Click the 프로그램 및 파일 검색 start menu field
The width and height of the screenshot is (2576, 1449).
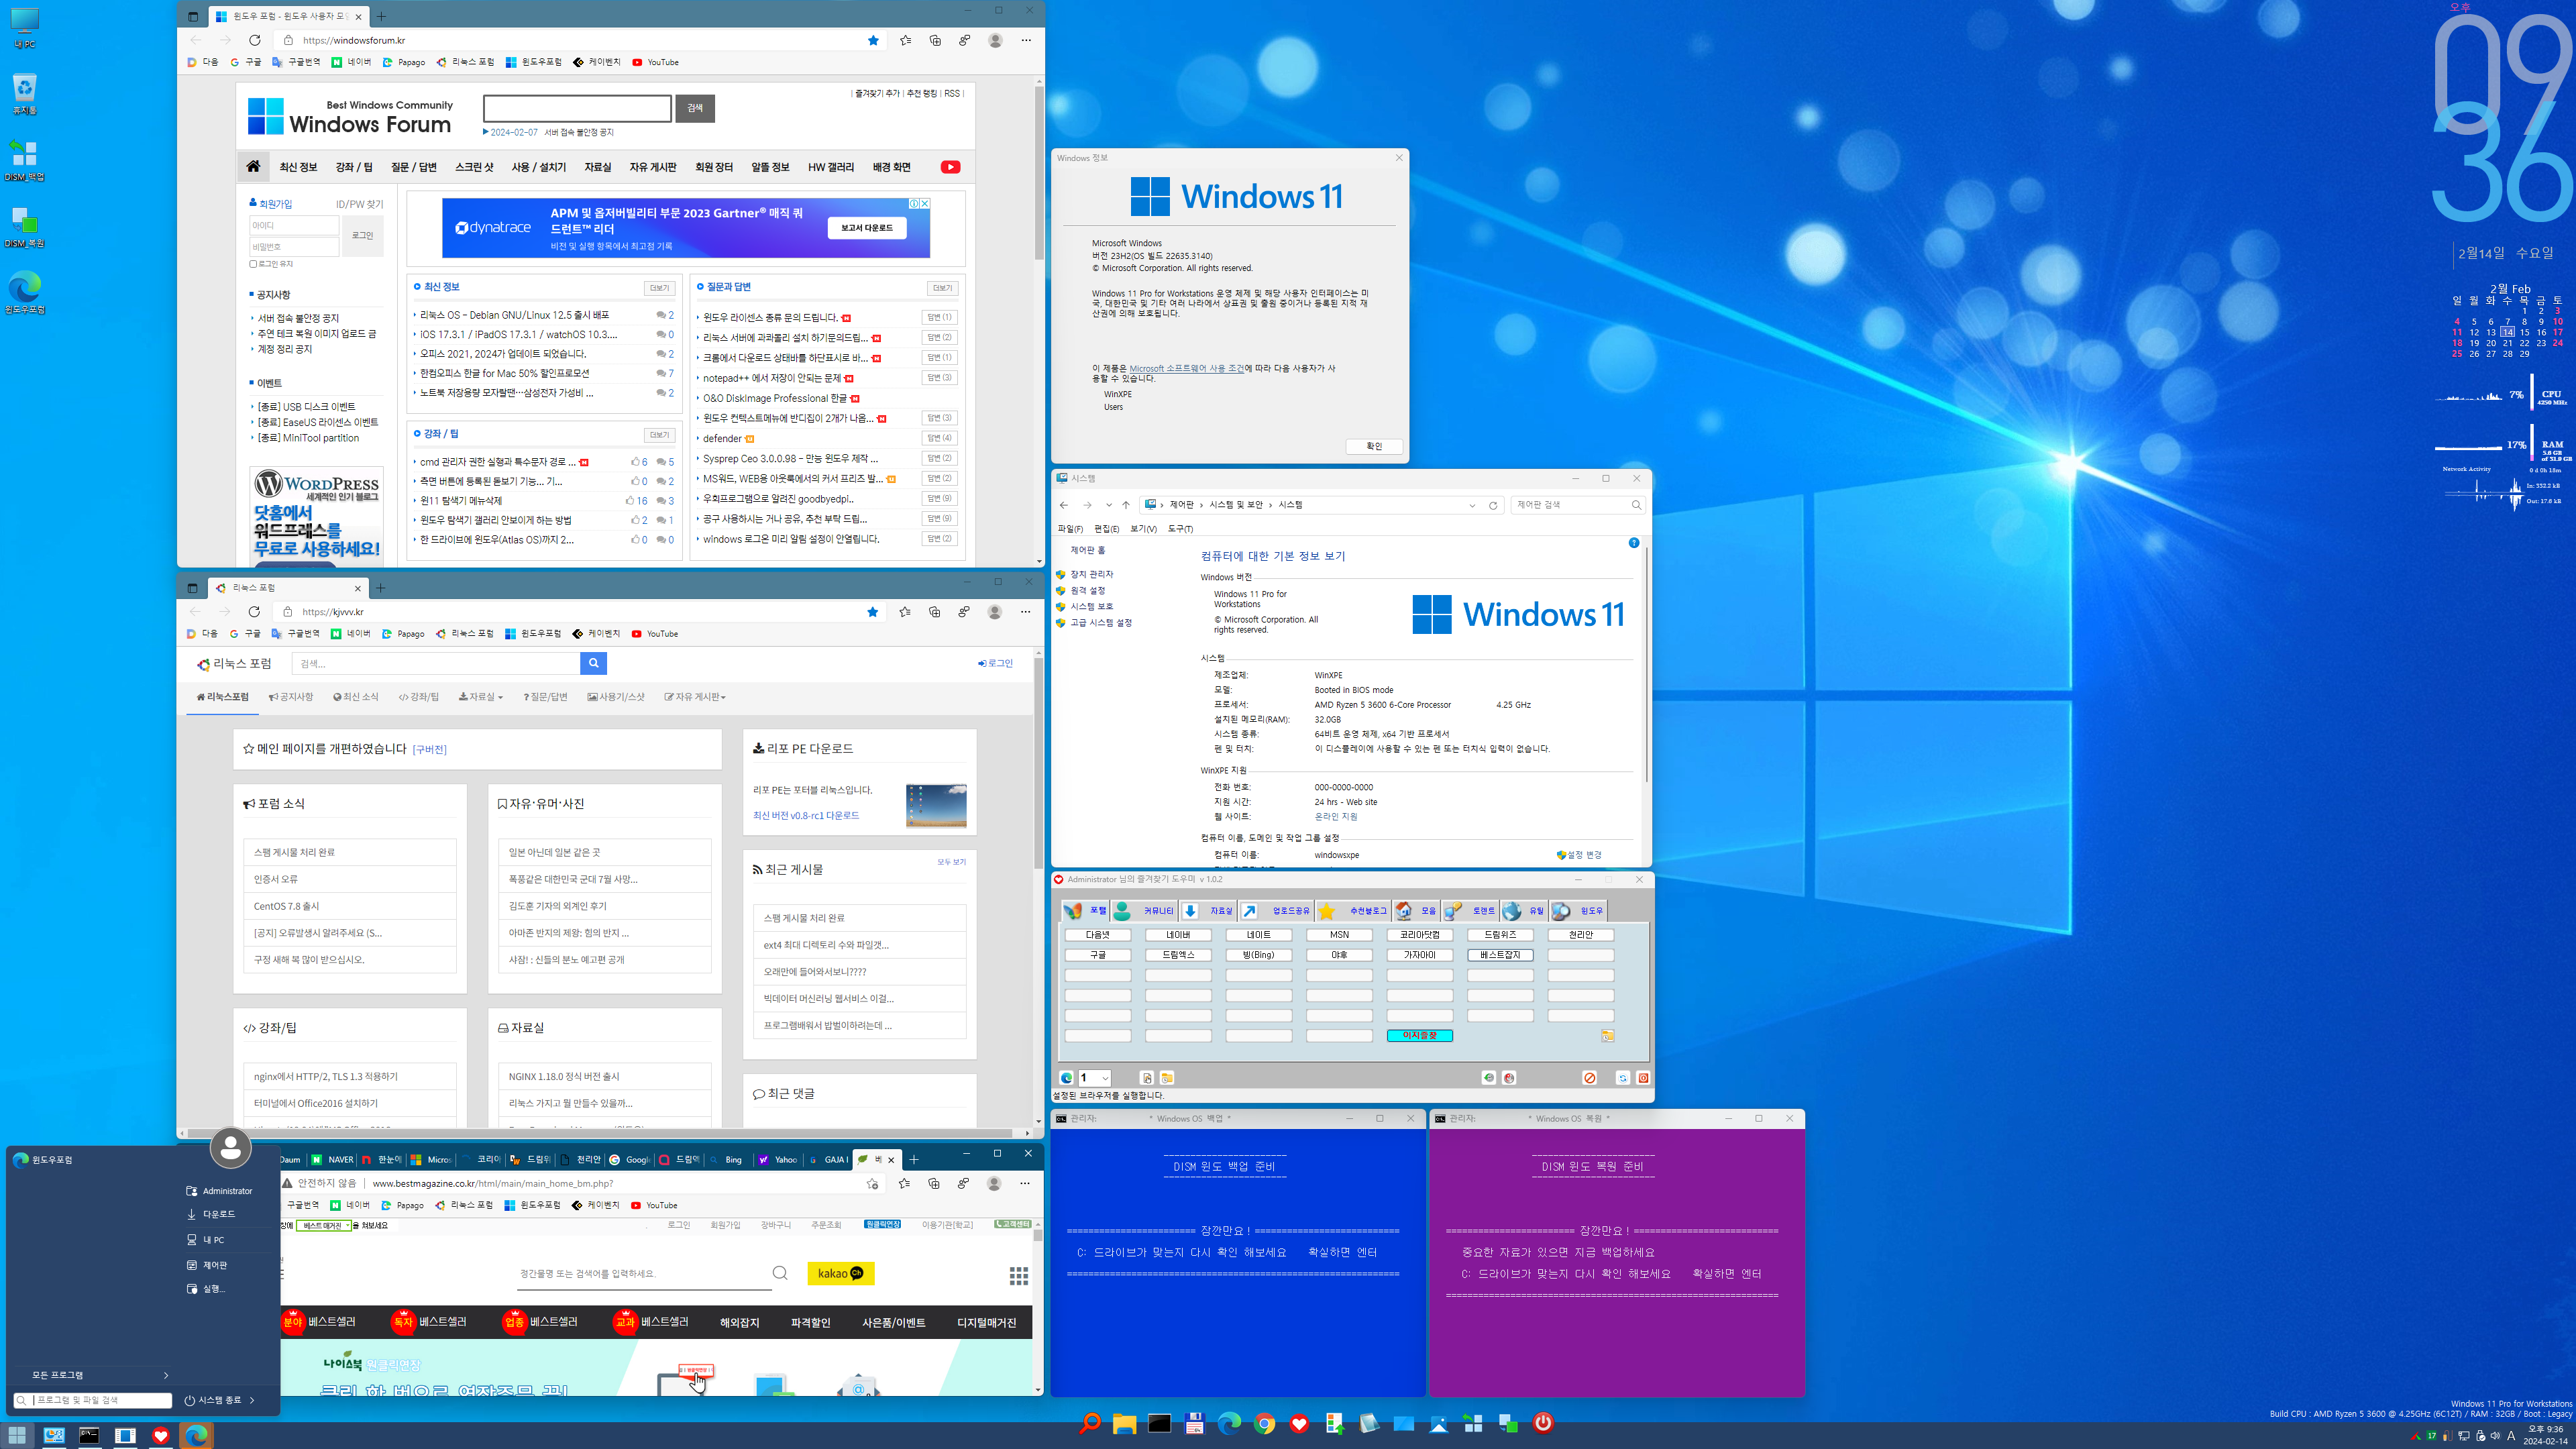[92, 1400]
